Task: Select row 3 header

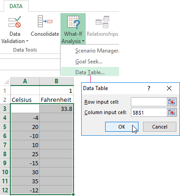Action: [x=5, y=109]
